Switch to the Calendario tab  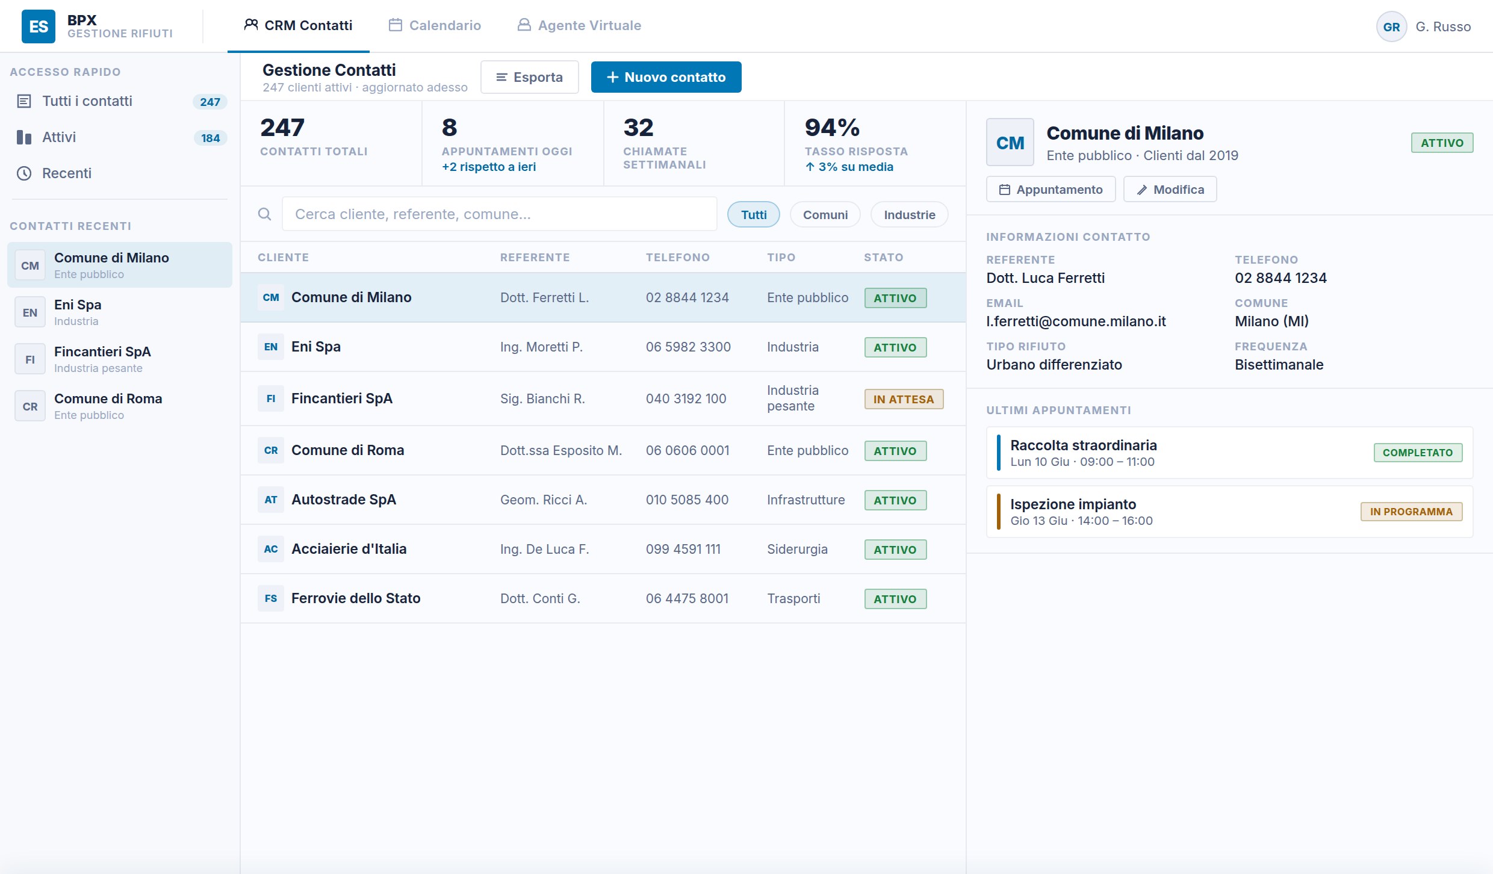[435, 25]
